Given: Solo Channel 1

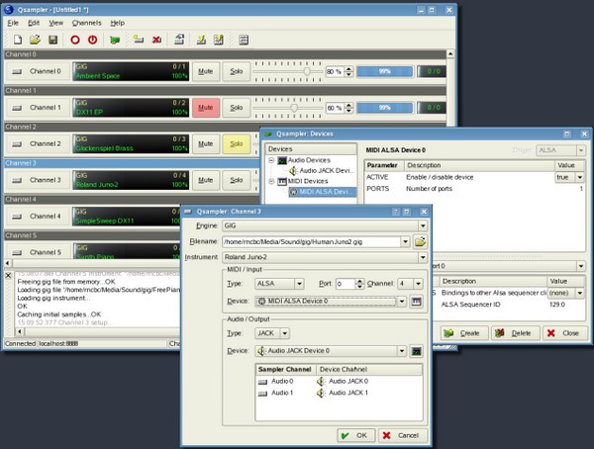Looking at the screenshot, I should tap(237, 108).
